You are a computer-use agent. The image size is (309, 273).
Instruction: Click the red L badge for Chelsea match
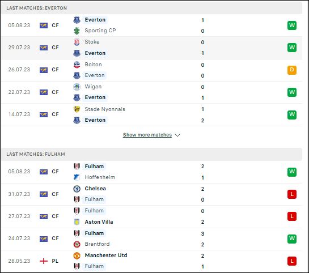click(292, 194)
